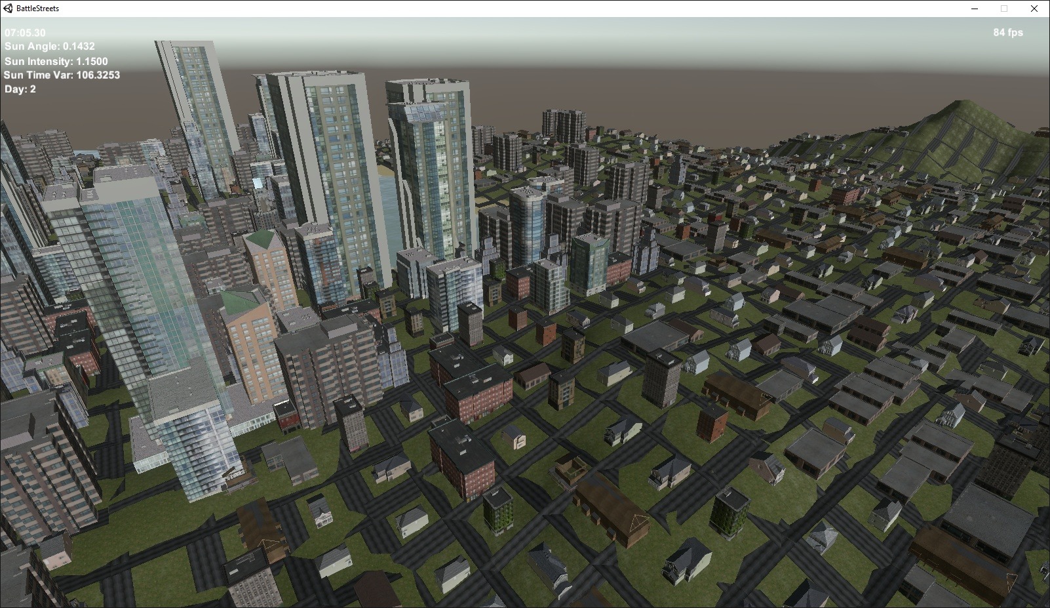
Task: Click the Sun Time Var readout
Action: click(x=62, y=75)
